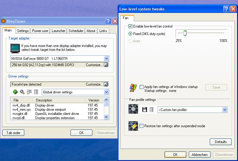Go to the Scheduler tab
The width and height of the screenshot is (238, 161).
(76, 31)
